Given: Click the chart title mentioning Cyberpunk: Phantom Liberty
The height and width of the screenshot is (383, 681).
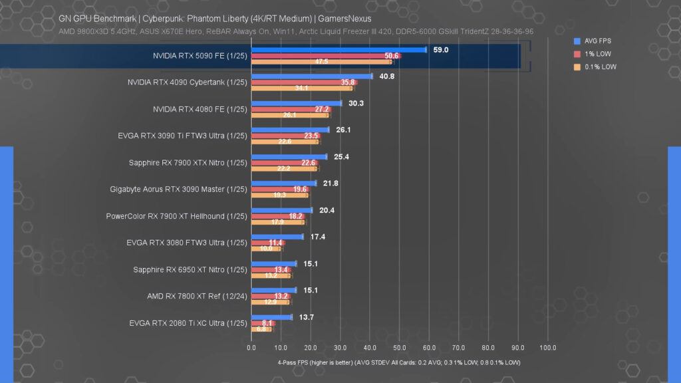Looking at the screenshot, I should (215, 19).
